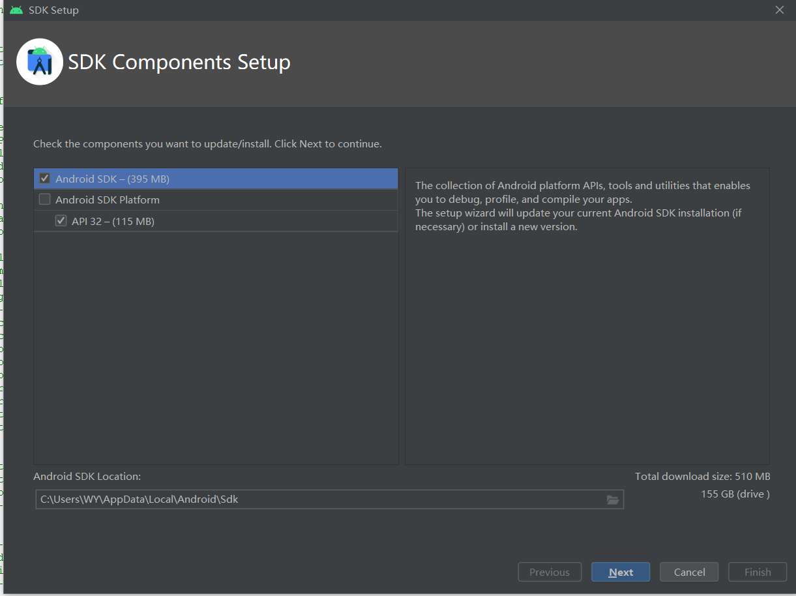Select the API 32 list entry
Viewport: 796px width, 596px height.
coord(117,220)
